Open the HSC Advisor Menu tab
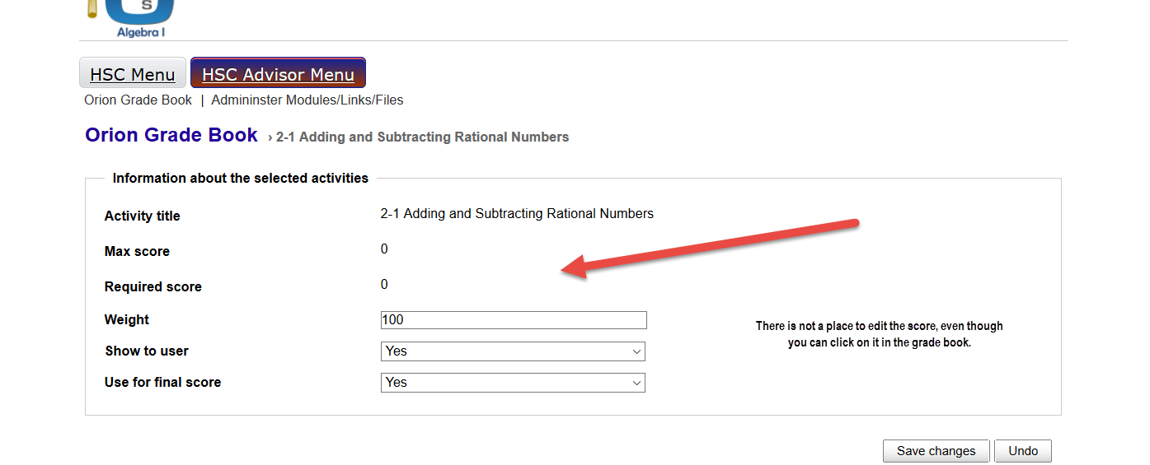This screenshot has height=465, width=1150. 278,74
